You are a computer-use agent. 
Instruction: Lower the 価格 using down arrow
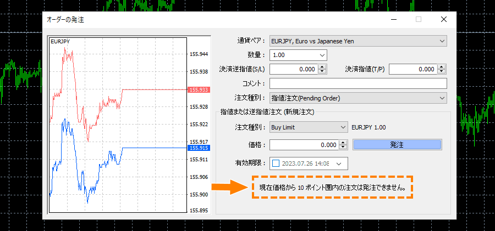coord(343,148)
